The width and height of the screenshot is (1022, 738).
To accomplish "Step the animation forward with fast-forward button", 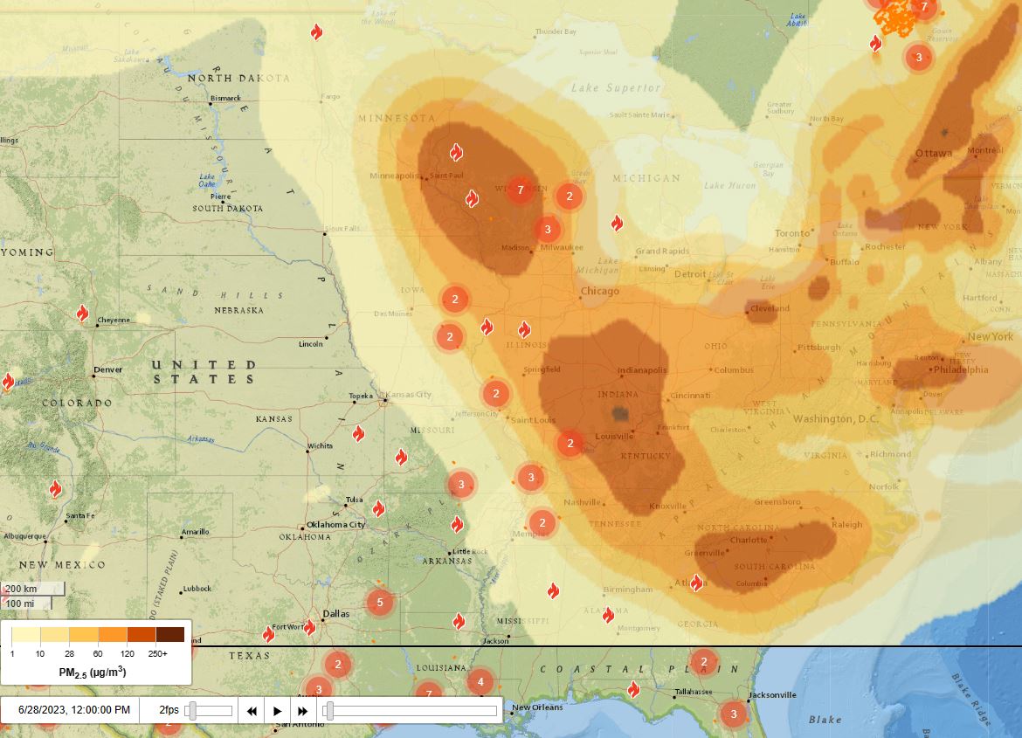I will pos(302,711).
